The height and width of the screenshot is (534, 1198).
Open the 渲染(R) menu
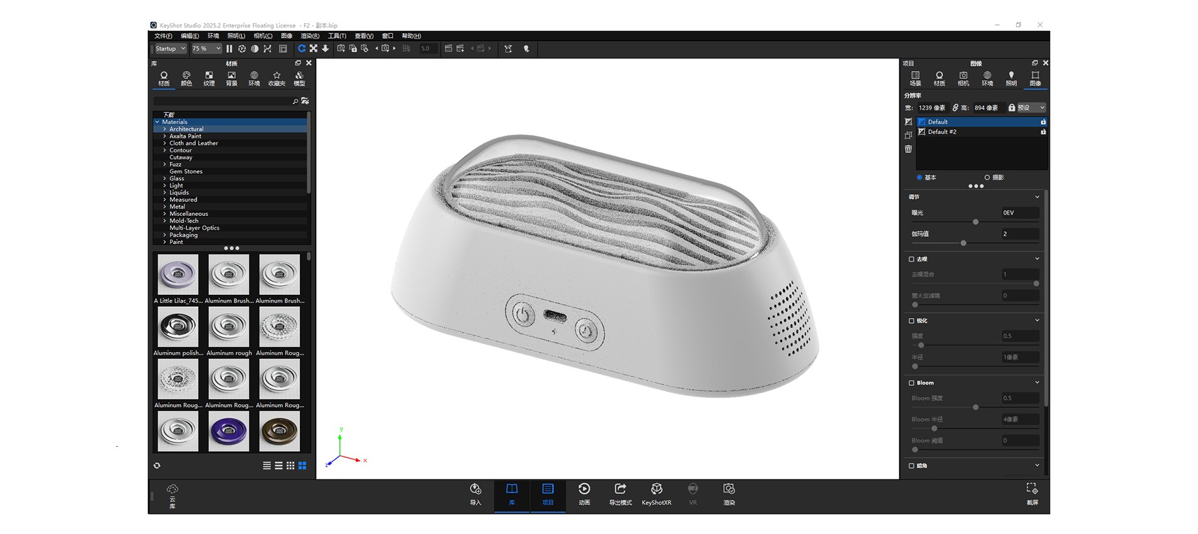(x=310, y=36)
